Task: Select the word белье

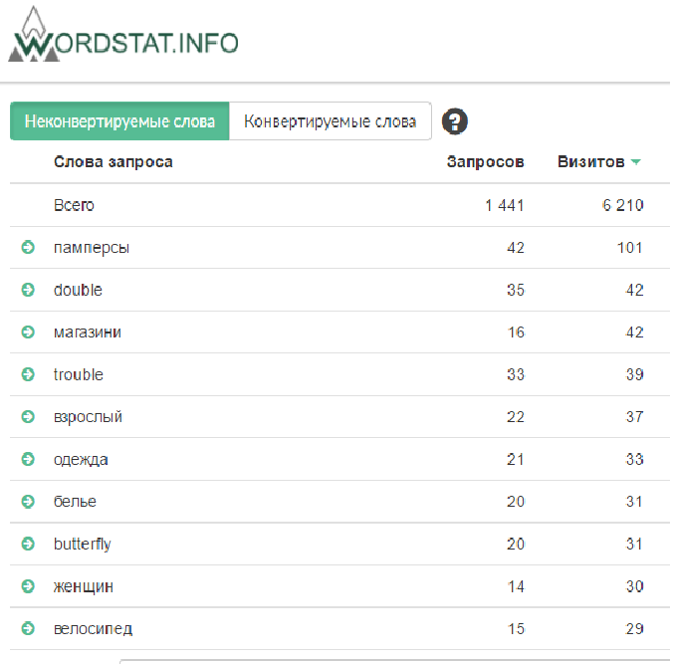Action: tap(75, 502)
